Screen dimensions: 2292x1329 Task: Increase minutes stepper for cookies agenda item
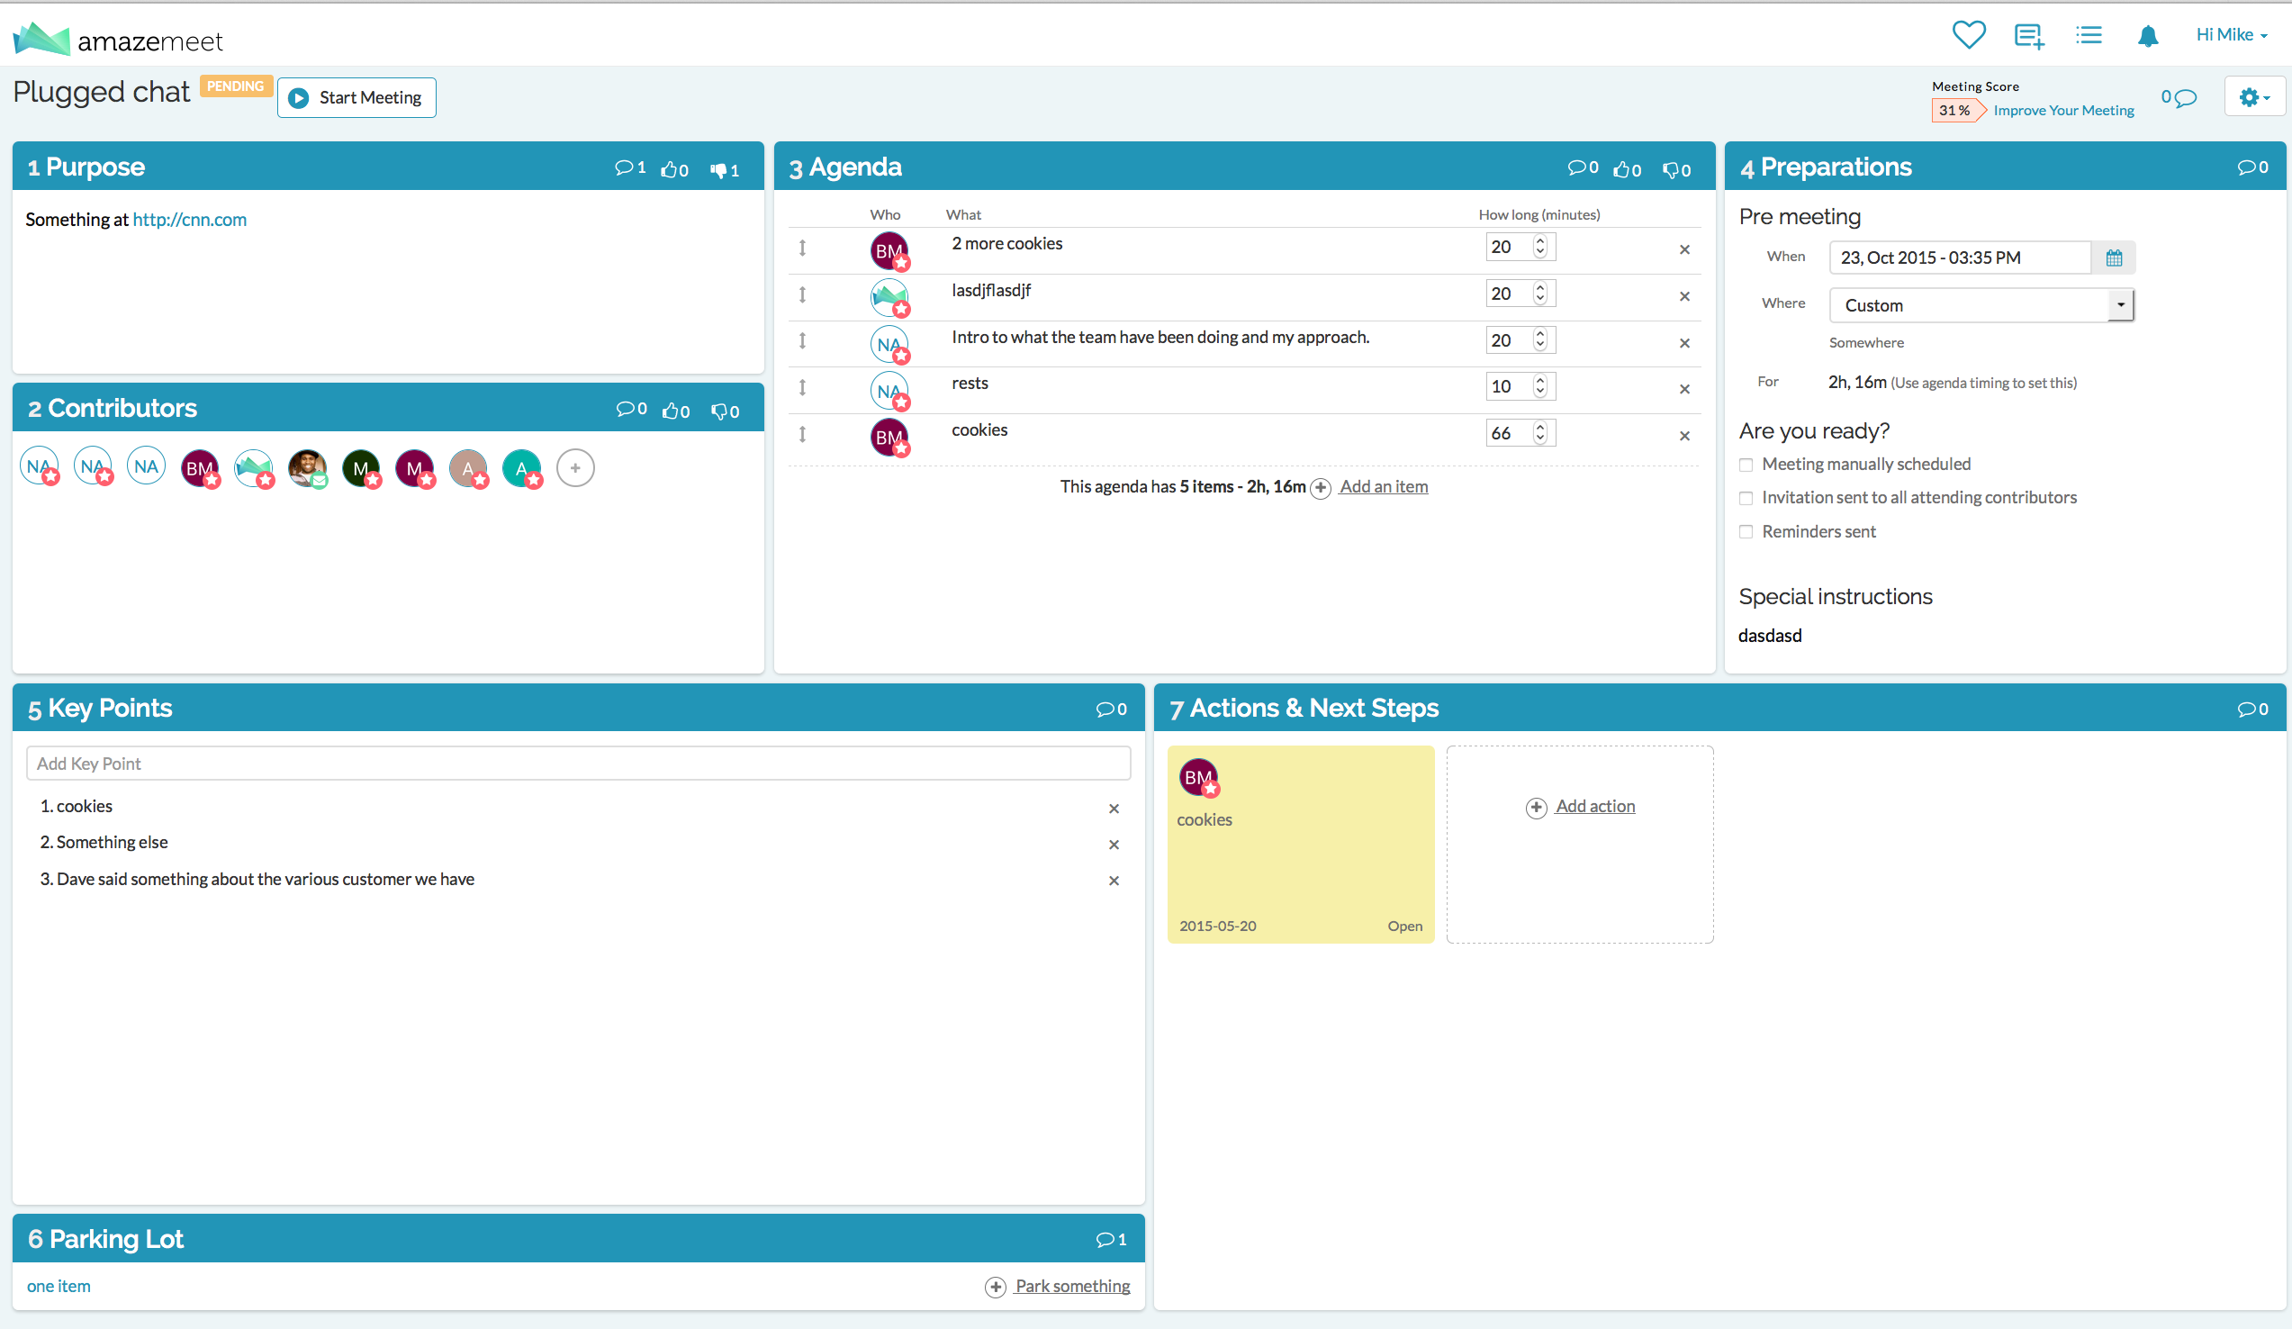[1539, 428]
